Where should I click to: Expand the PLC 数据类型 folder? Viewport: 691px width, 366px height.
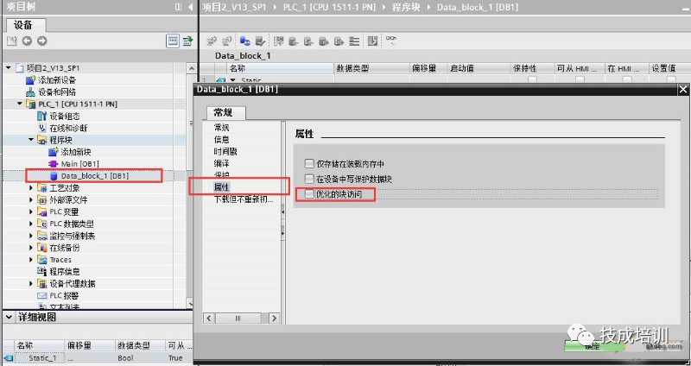(31, 224)
